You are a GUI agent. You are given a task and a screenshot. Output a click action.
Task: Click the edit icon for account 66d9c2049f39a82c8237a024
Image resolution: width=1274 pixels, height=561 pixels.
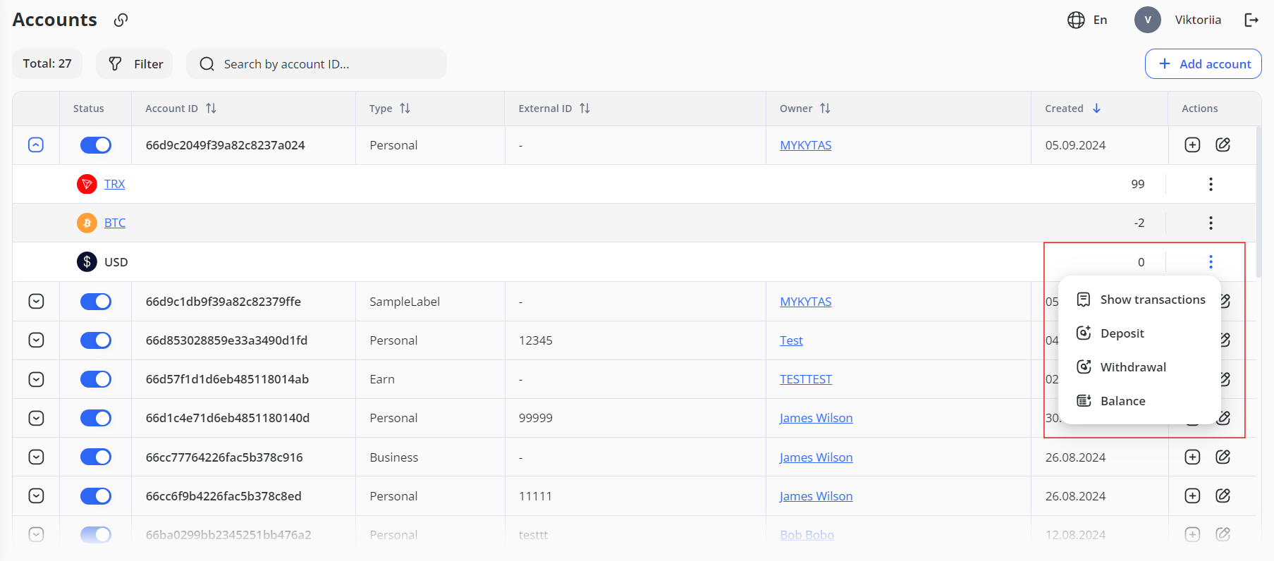[1223, 144]
